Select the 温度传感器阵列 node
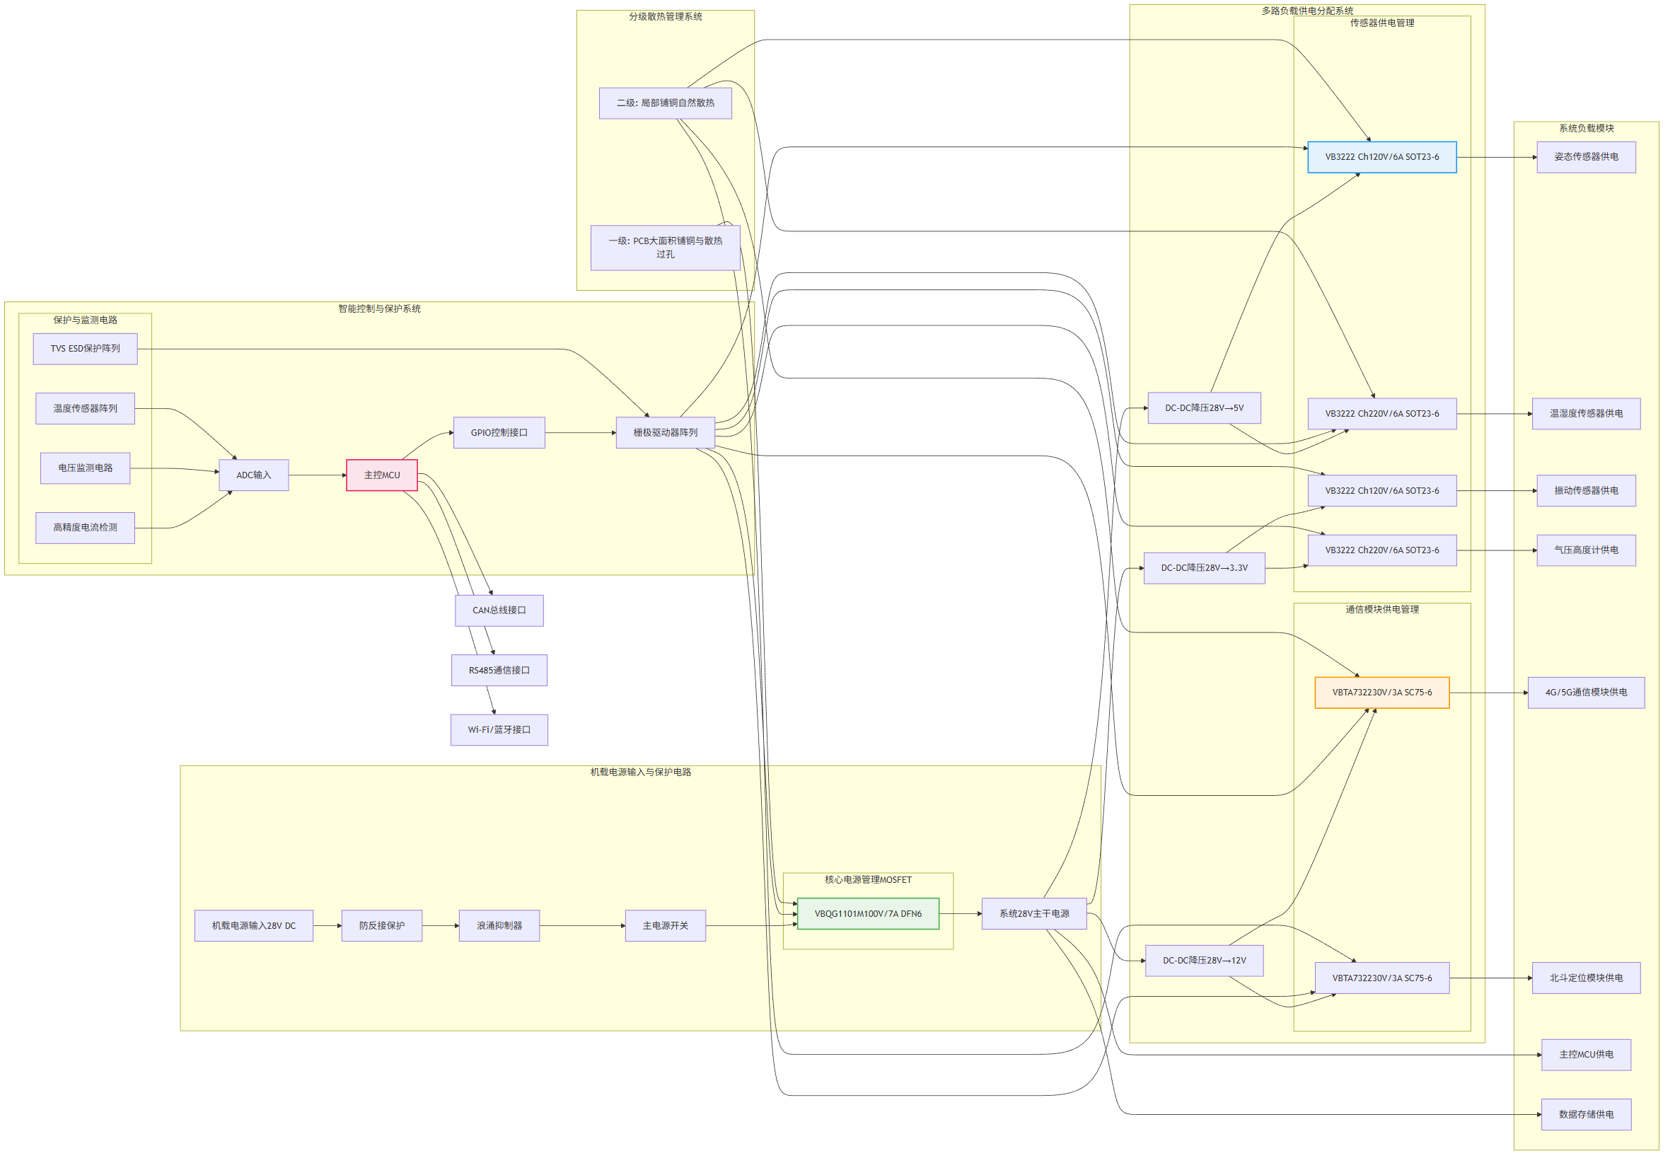This screenshot has width=1675, height=1163. point(86,408)
